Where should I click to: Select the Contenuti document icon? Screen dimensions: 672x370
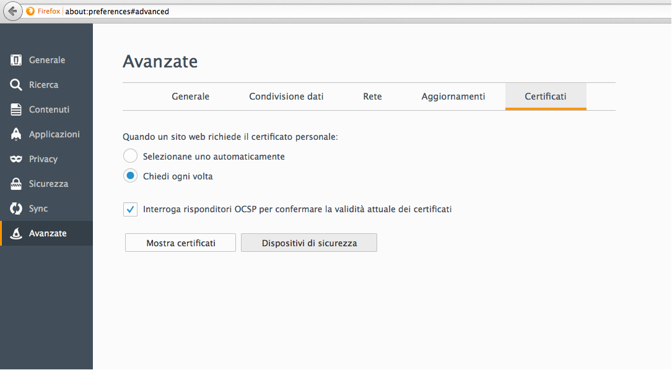(16, 110)
